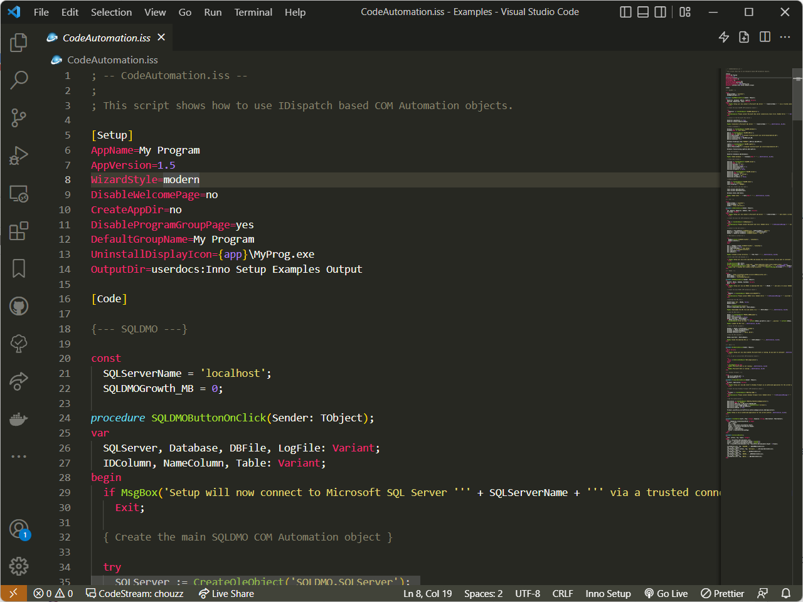Open the Help menu
This screenshot has width=803, height=602.
tap(295, 12)
